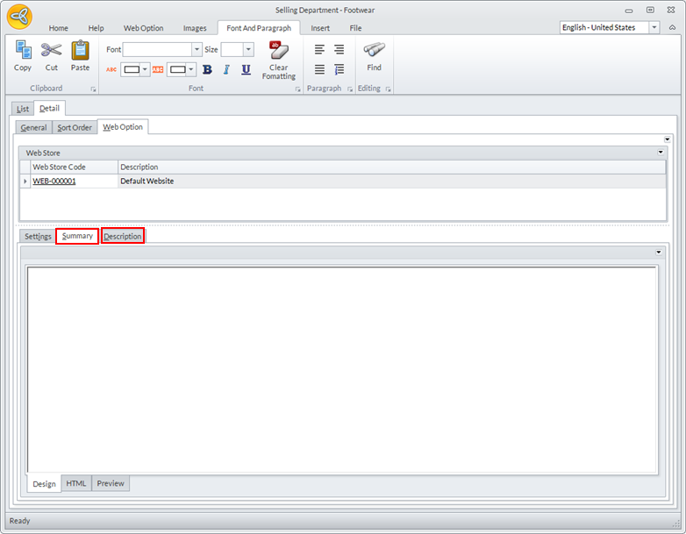
Task: Open the Font name dropdown
Action: point(197,50)
